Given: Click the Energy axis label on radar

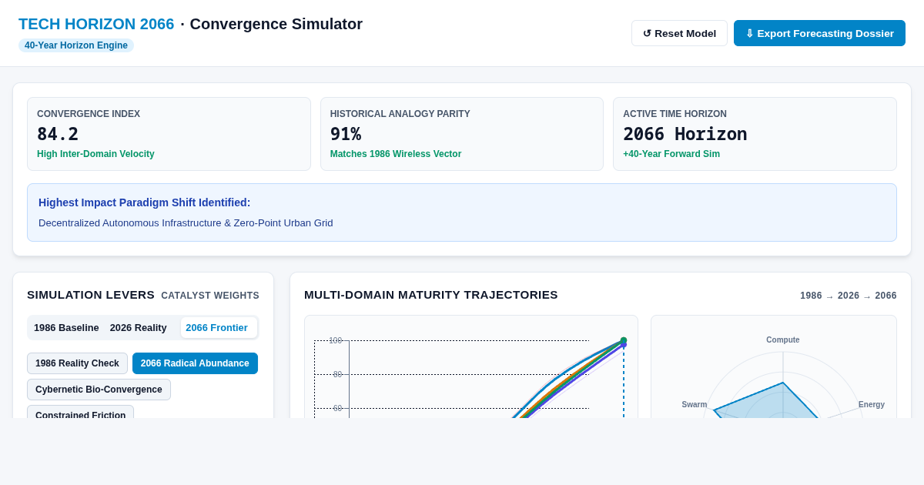Looking at the screenshot, I should tap(872, 404).
